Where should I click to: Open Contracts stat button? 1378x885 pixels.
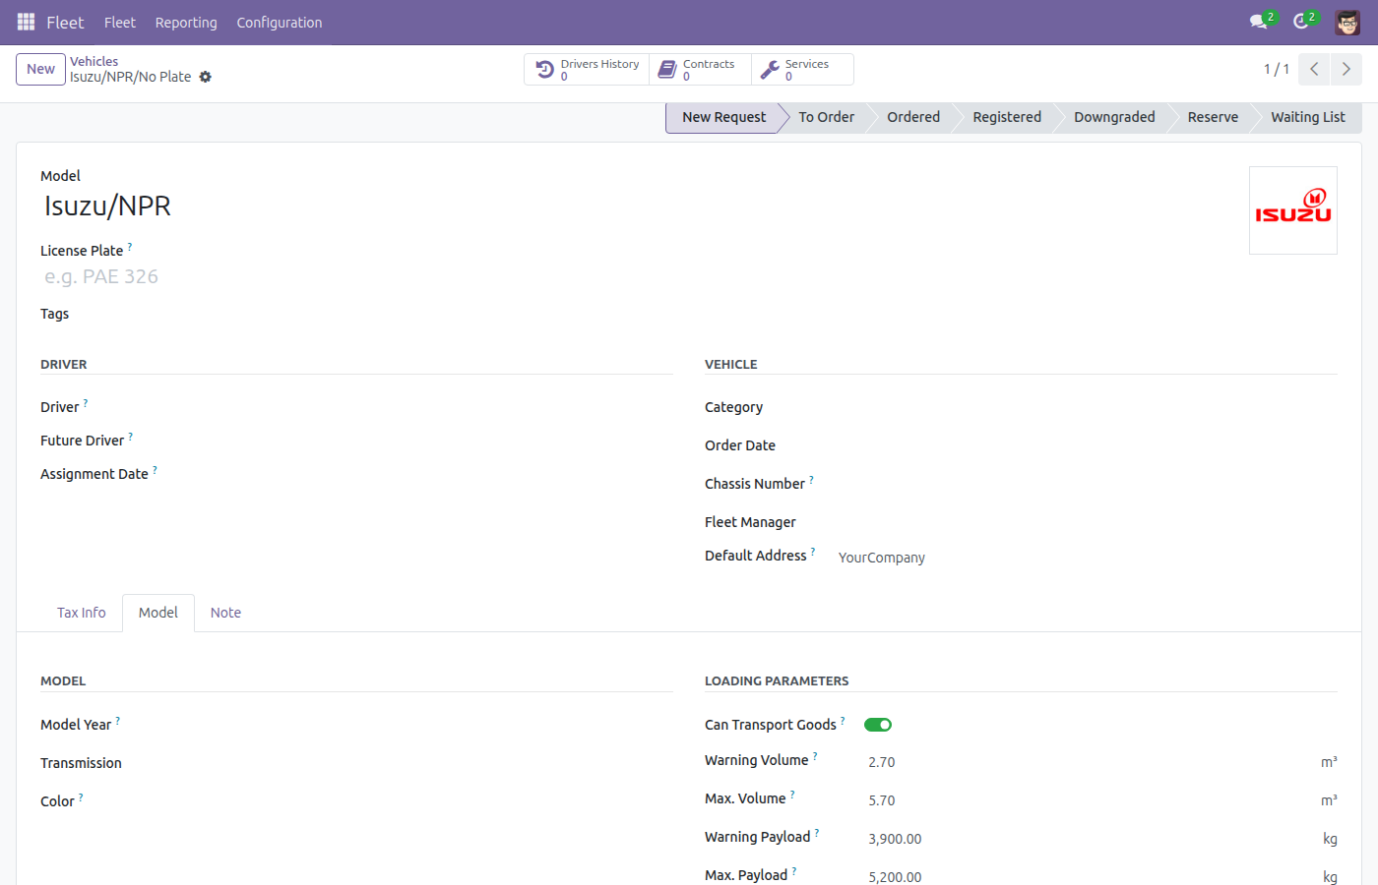pyautogui.click(x=700, y=70)
